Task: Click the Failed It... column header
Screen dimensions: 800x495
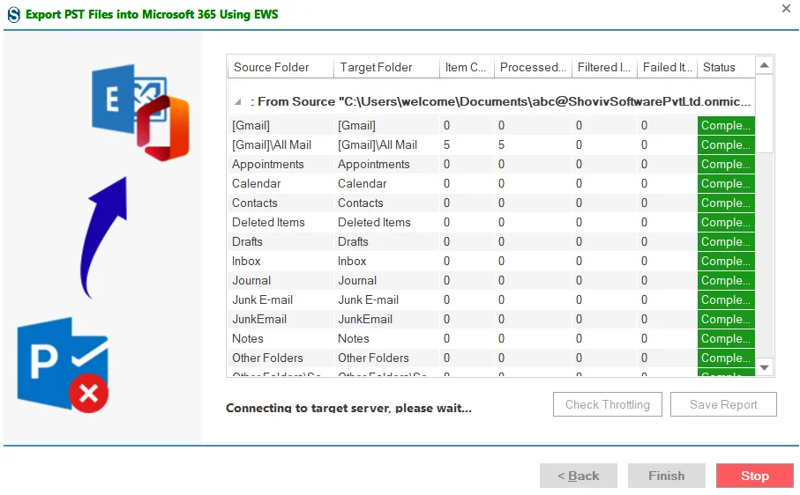Action: pos(667,67)
